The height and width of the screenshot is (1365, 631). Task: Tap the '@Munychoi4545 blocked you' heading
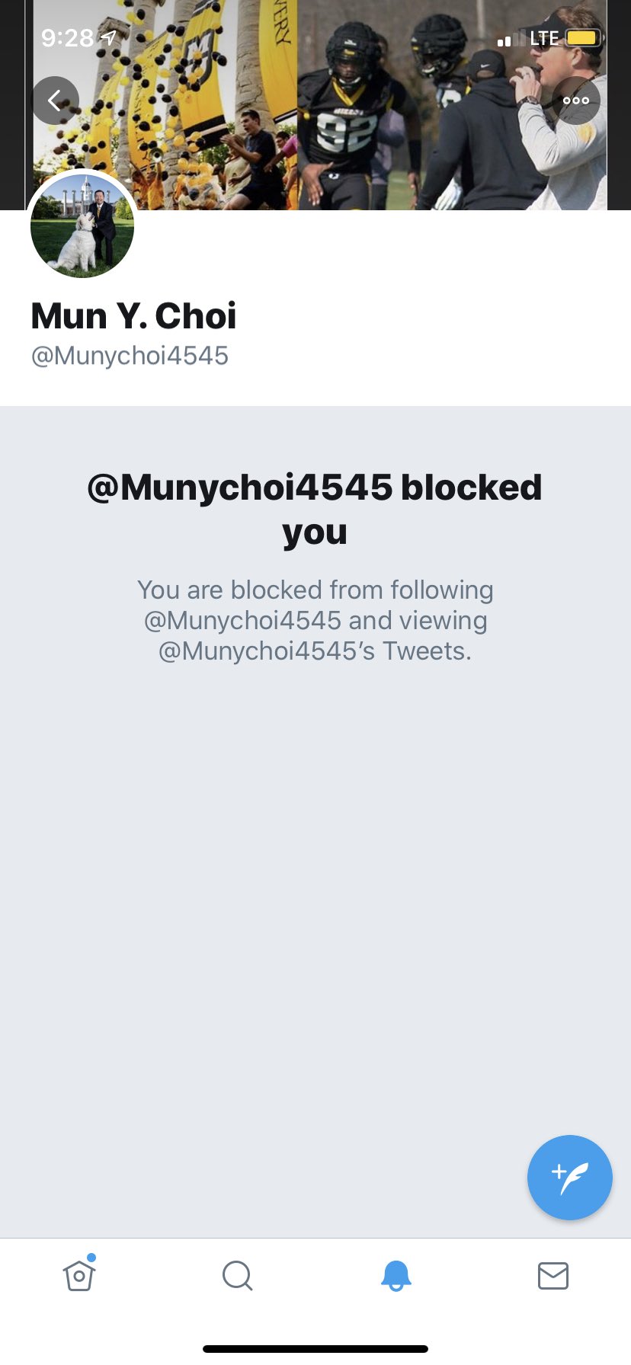(315, 509)
